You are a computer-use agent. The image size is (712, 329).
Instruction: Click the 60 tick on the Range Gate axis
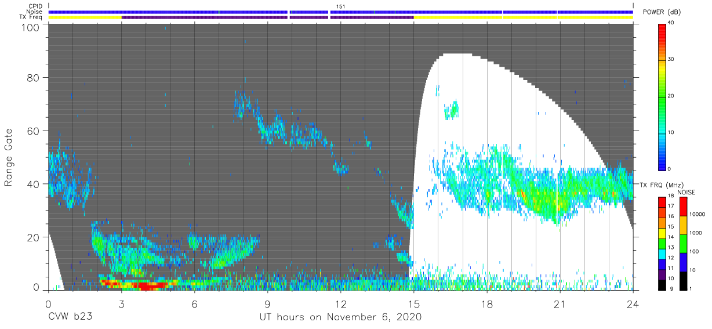click(33, 131)
